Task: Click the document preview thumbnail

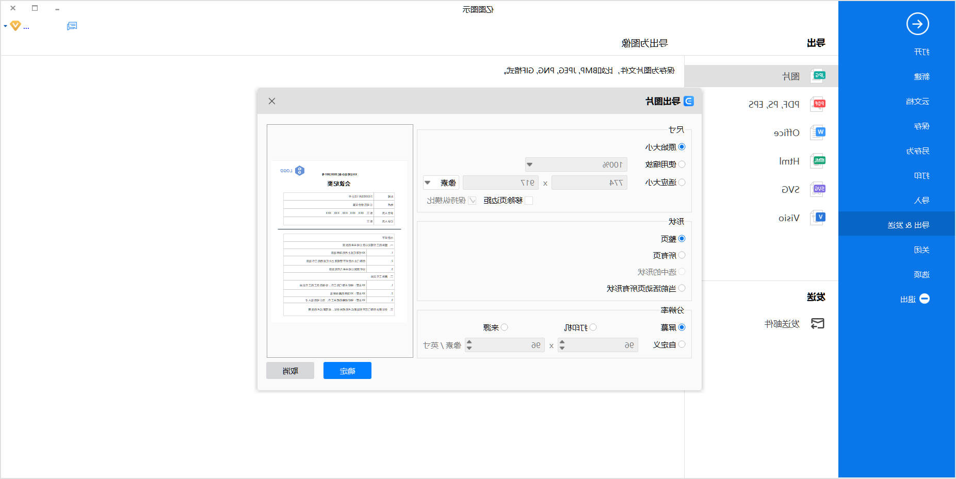Action: pyautogui.click(x=339, y=241)
